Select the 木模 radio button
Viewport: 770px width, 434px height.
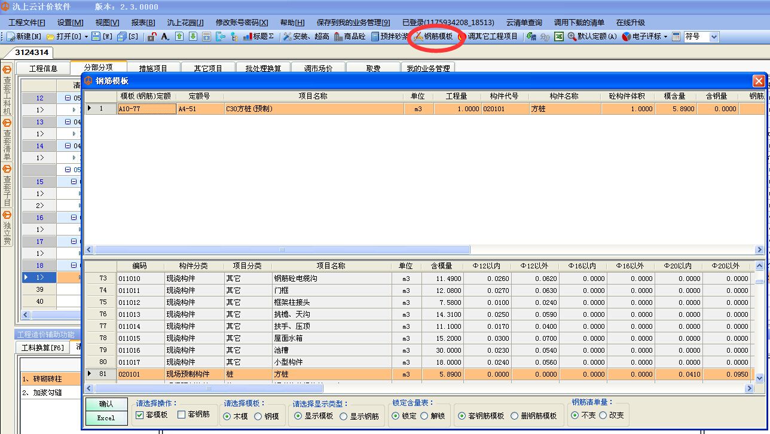coord(228,416)
